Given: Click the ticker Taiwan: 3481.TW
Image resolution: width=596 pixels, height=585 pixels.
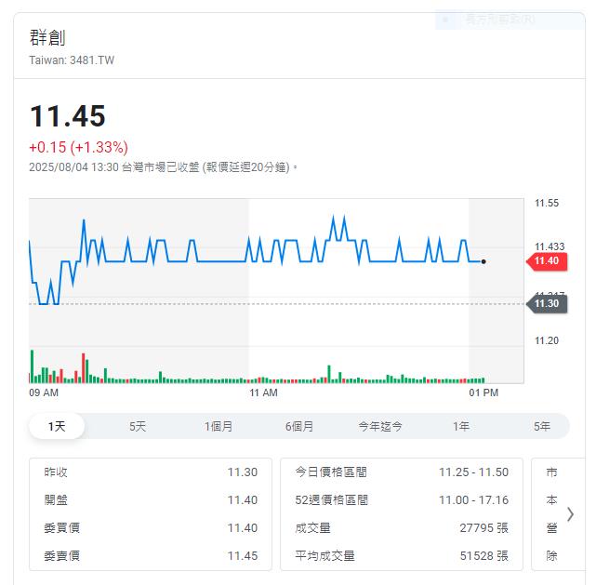Looking at the screenshot, I should (72, 60).
